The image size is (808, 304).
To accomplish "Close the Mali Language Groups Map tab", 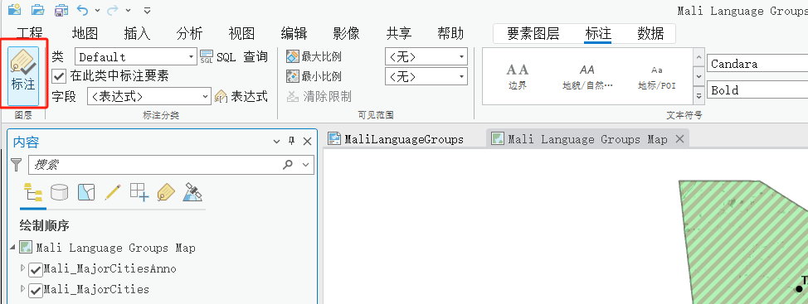I will pos(679,139).
